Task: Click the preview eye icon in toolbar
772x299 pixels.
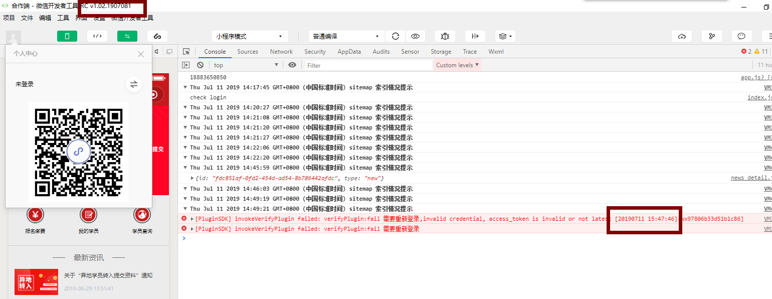Action: pyautogui.click(x=415, y=36)
